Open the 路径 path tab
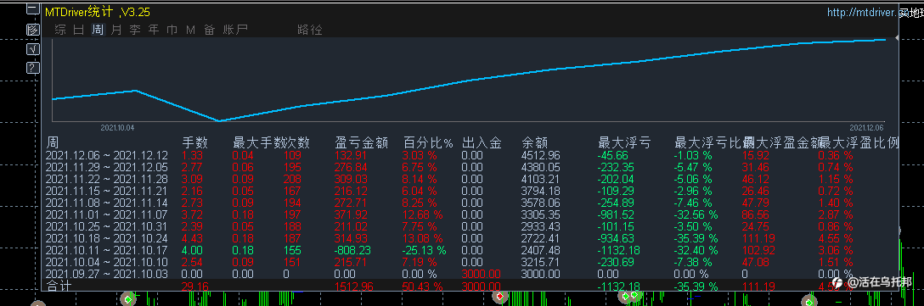The image size is (924, 306). (x=310, y=30)
